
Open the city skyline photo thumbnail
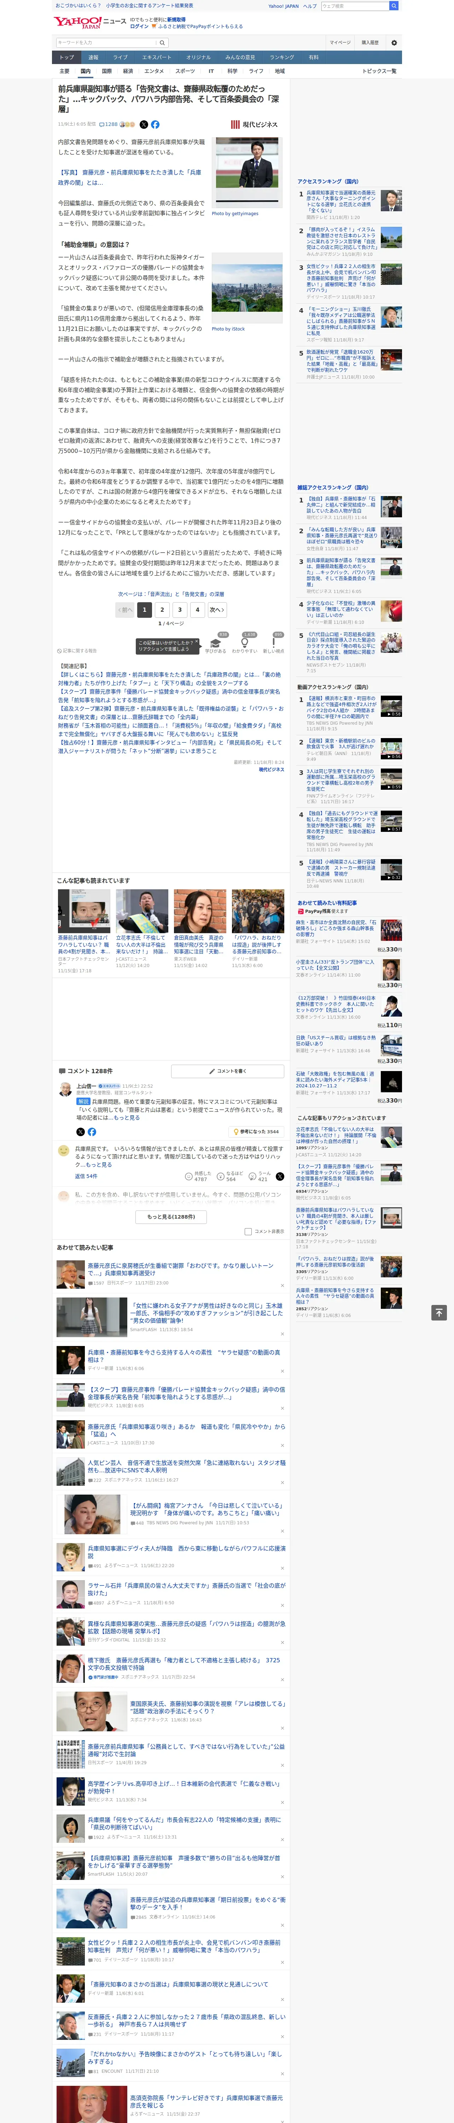click(247, 288)
